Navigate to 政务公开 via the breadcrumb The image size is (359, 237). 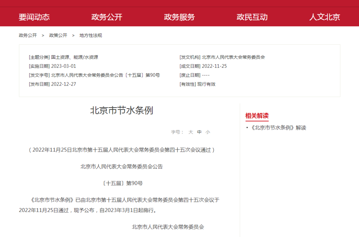[x=28, y=35]
